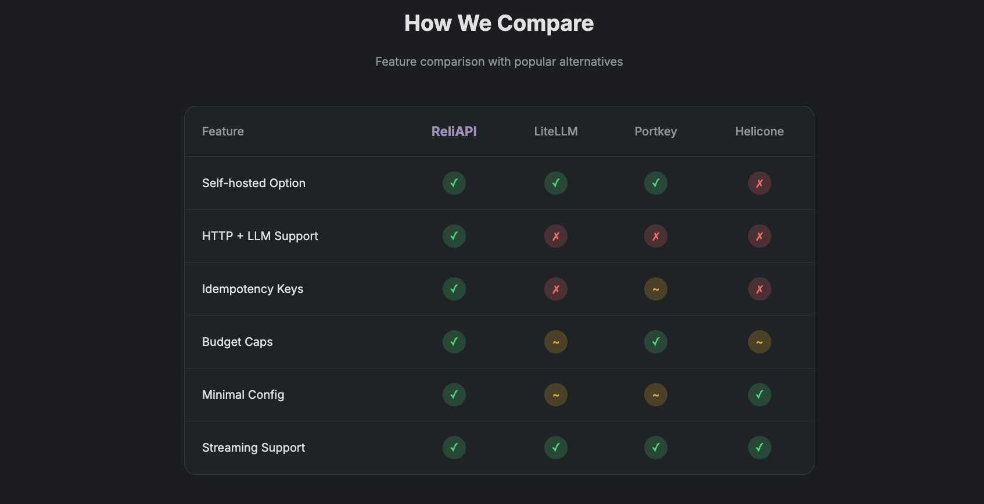Click the feature comparison subtitle text
984x504 pixels.
[x=499, y=62]
